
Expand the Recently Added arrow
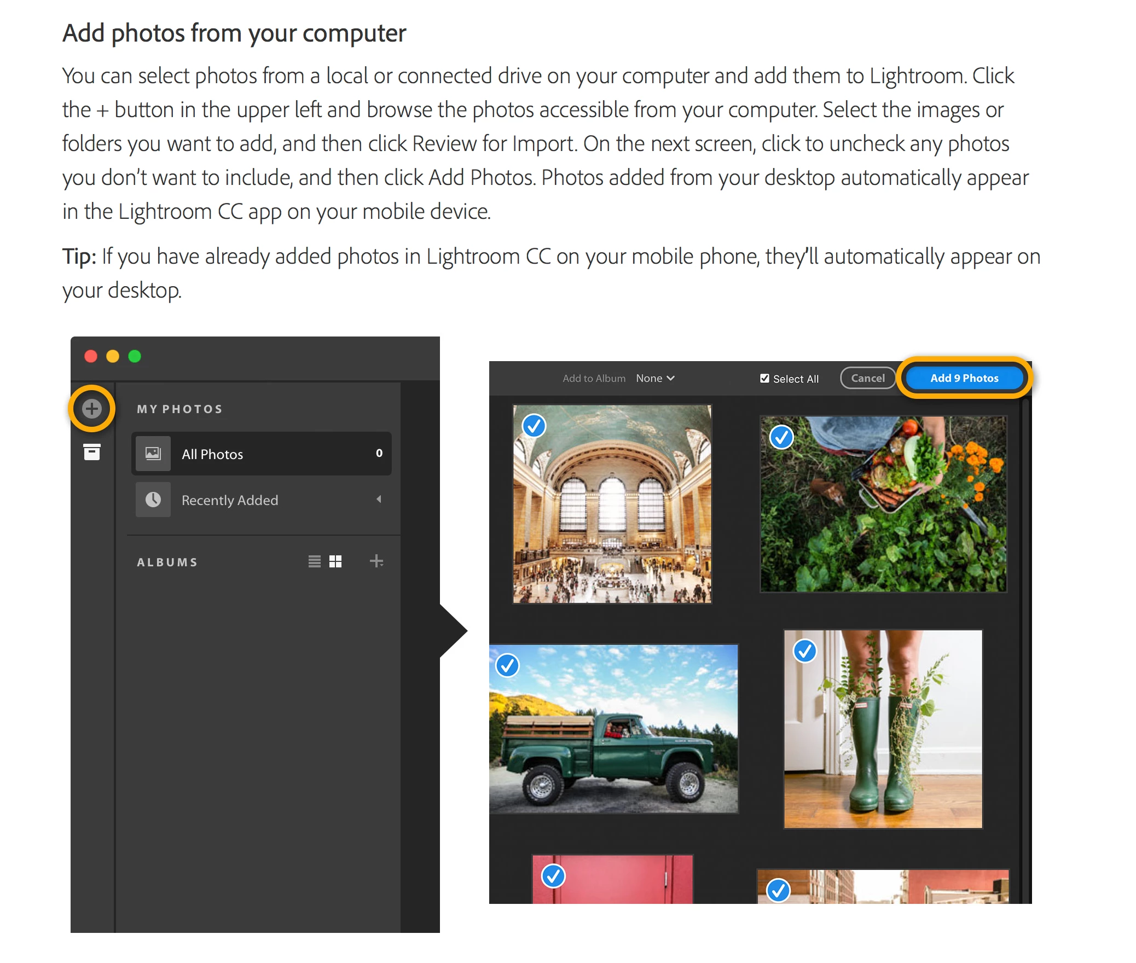pyautogui.click(x=379, y=499)
